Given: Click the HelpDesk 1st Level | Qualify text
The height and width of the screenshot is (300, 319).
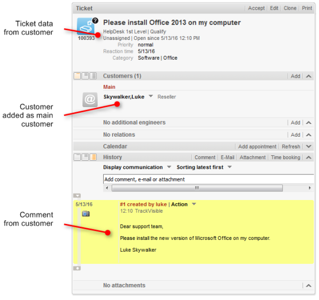Looking at the screenshot, I should tap(135, 31).
